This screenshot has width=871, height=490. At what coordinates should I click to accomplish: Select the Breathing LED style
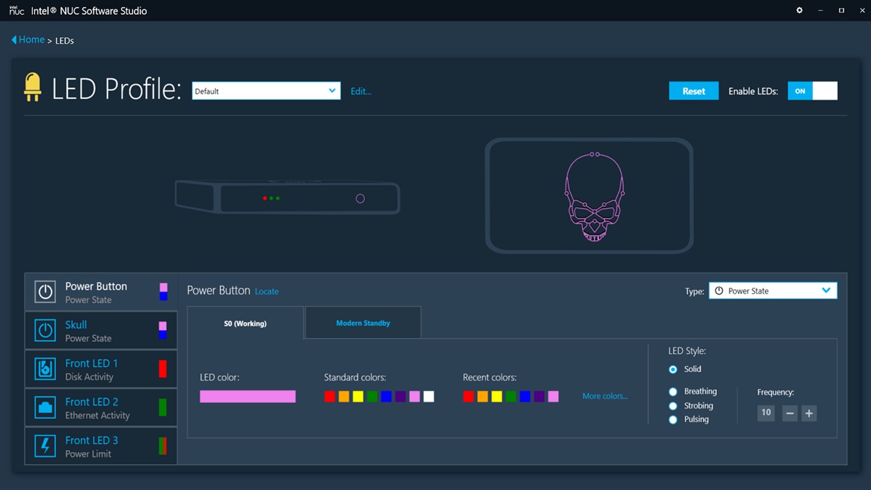click(x=673, y=392)
